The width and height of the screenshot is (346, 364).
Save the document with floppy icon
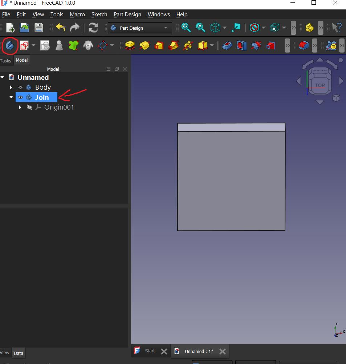[38, 28]
